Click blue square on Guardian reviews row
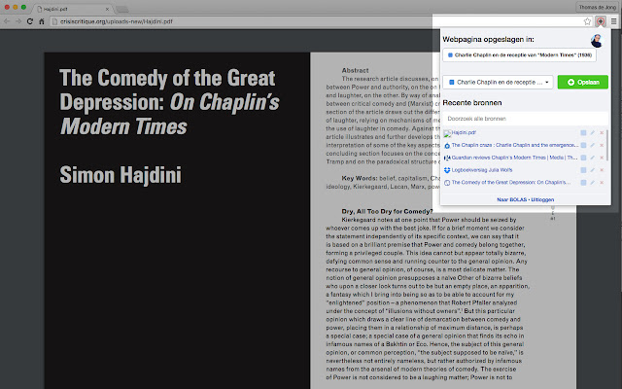 coord(583,158)
